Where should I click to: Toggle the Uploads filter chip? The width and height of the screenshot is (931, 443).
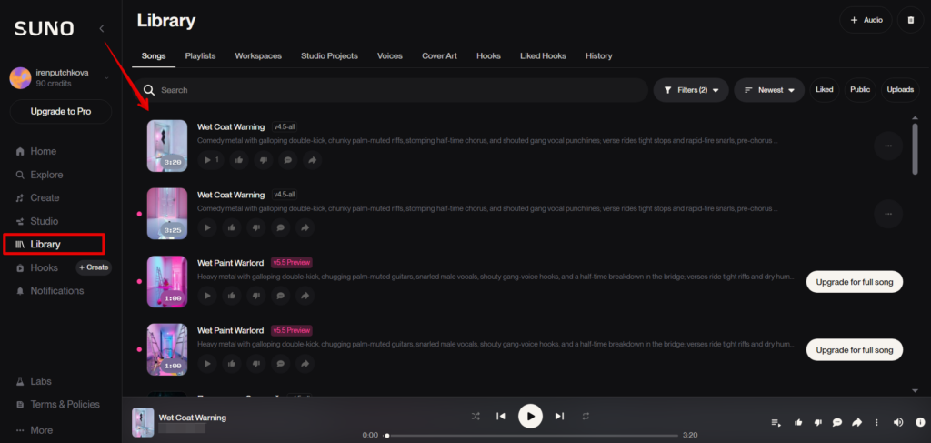point(900,90)
